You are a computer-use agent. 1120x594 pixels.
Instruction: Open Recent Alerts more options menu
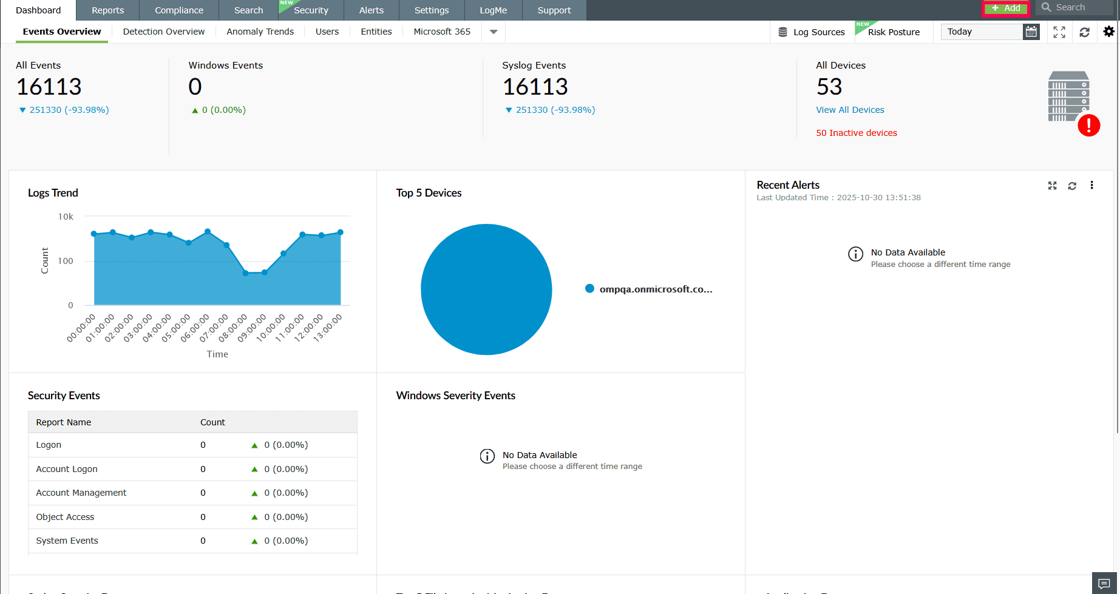coord(1091,185)
